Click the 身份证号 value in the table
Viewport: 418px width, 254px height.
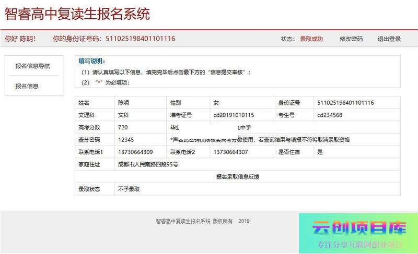click(345, 103)
